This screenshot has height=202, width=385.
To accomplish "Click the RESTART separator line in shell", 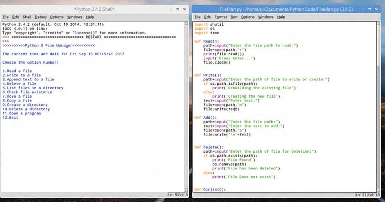I will (93, 37).
